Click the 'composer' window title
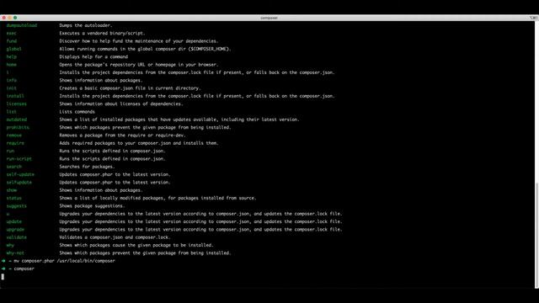This screenshot has height=303, width=539. 269,18
